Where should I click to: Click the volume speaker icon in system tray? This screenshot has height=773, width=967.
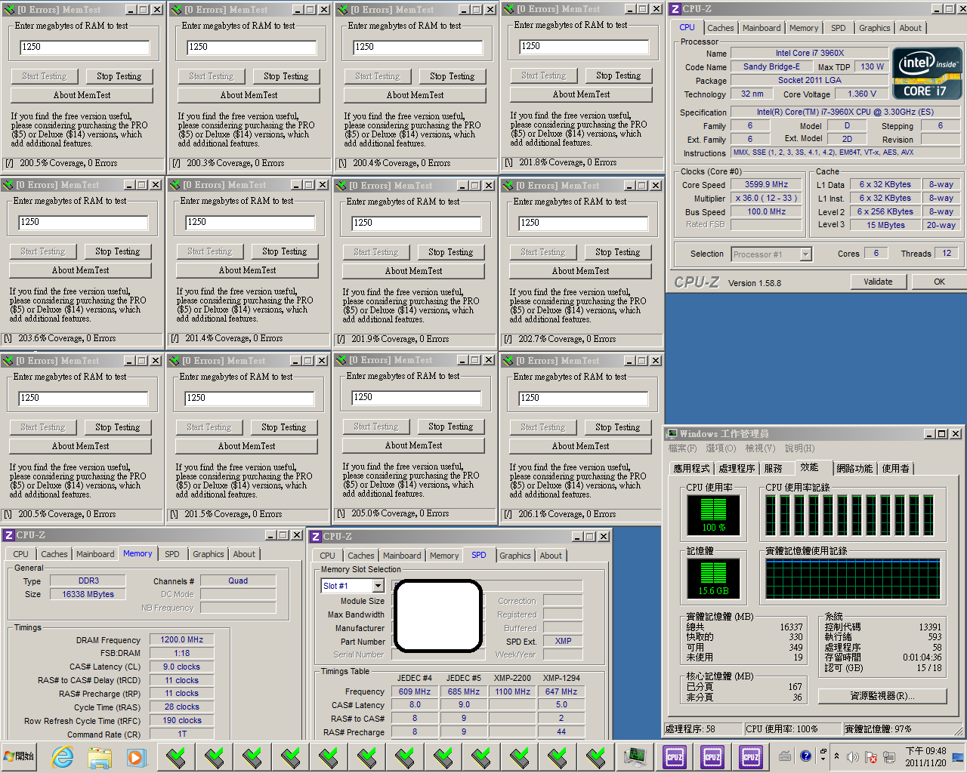click(x=852, y=756)
